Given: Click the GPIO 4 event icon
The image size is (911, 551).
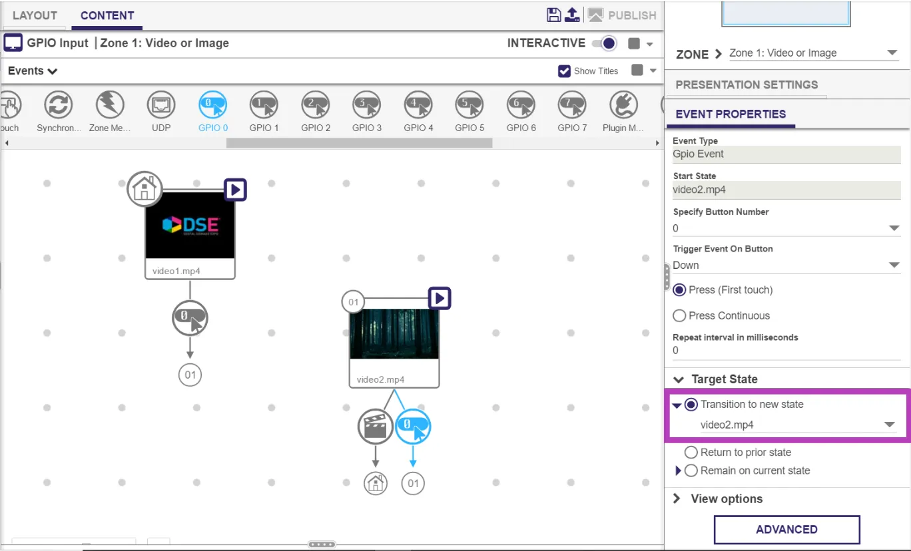Looking at the screenshot, I should pyautogui.click(x=418, y=105).
